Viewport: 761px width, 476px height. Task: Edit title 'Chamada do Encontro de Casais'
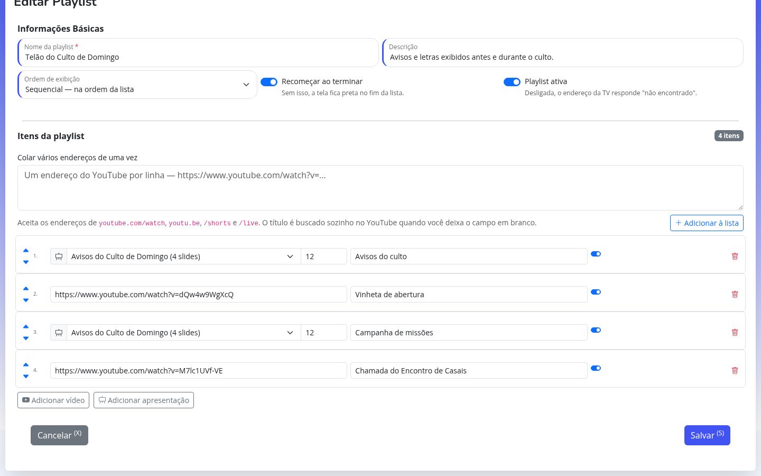[469, 371]
